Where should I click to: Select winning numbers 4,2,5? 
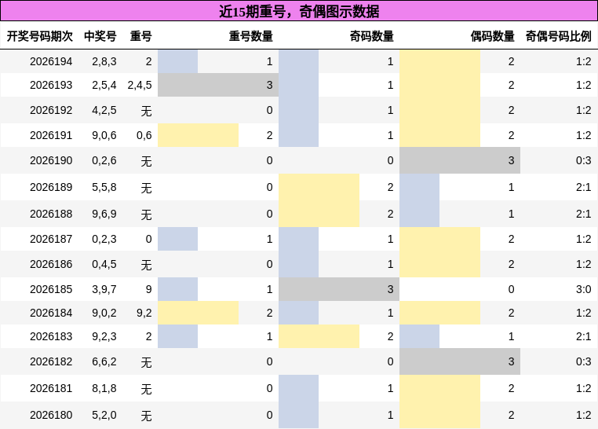(104, 110)
